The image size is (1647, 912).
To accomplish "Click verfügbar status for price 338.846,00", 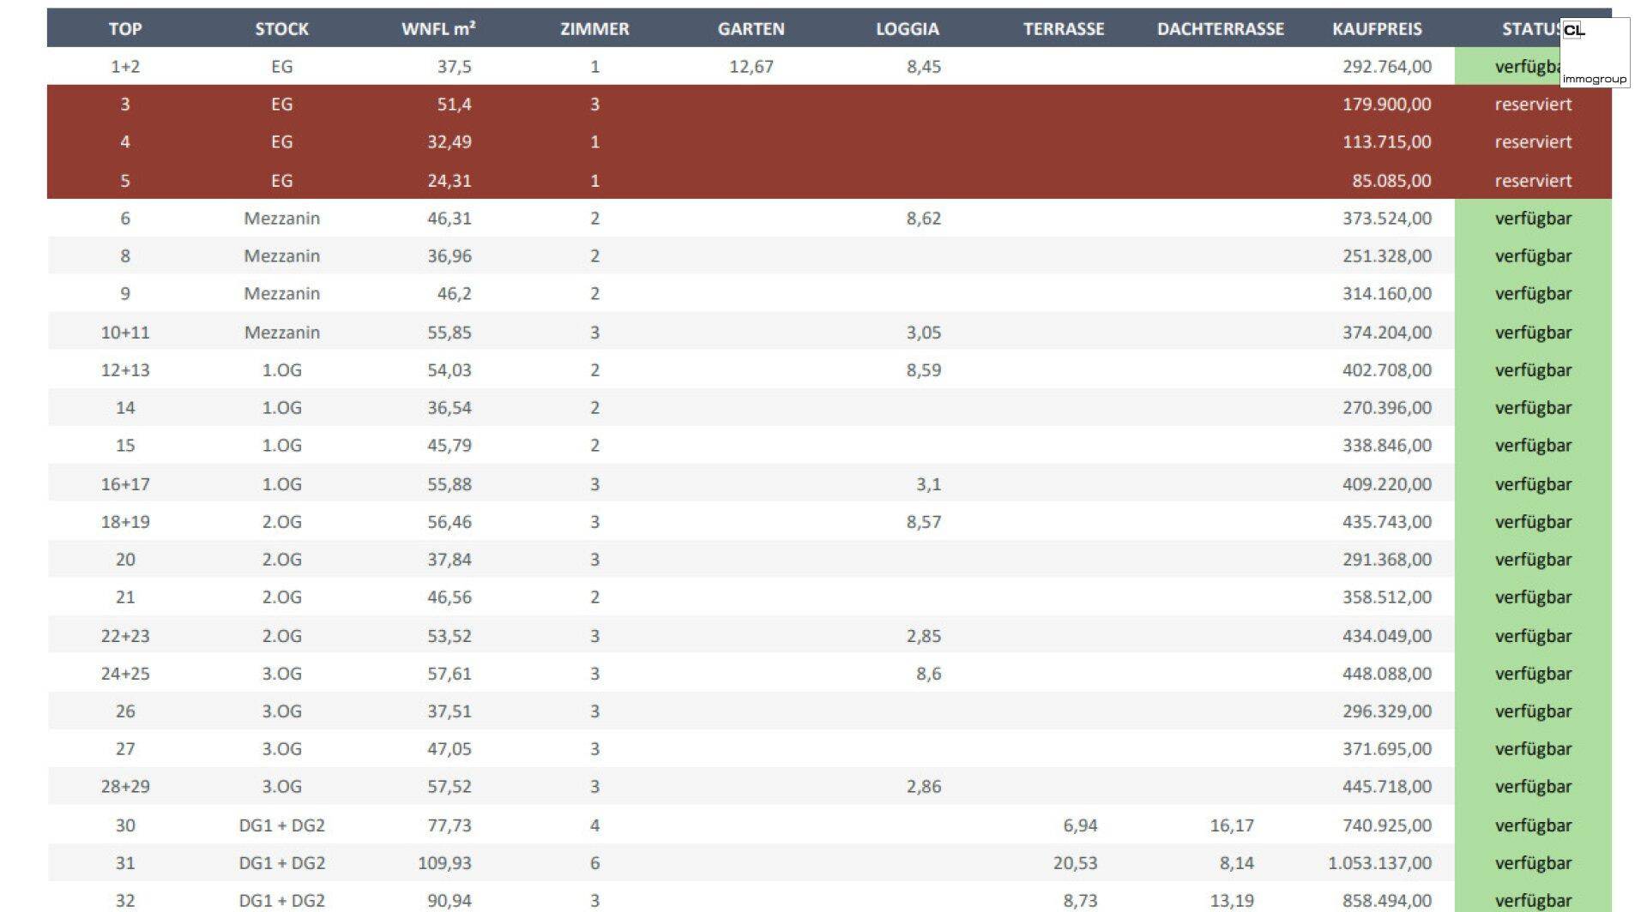I will [1533, 446].
